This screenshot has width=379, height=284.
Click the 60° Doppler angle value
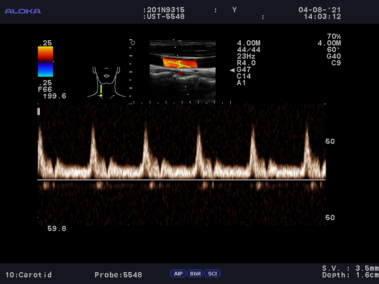(x=334, y=50)
